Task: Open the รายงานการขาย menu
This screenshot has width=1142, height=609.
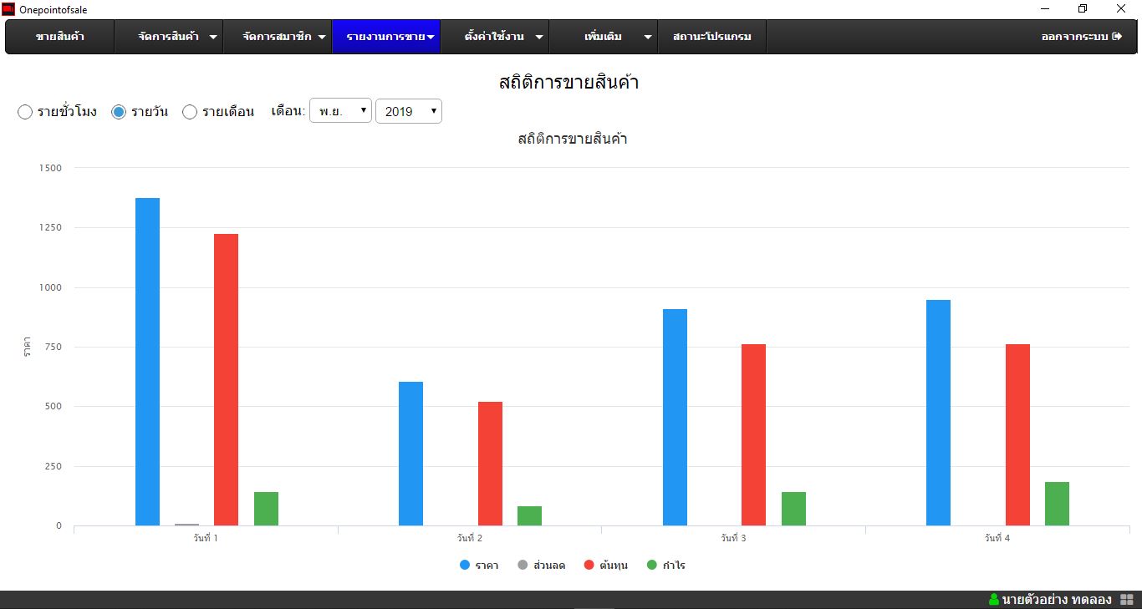Action: [385, 37]
